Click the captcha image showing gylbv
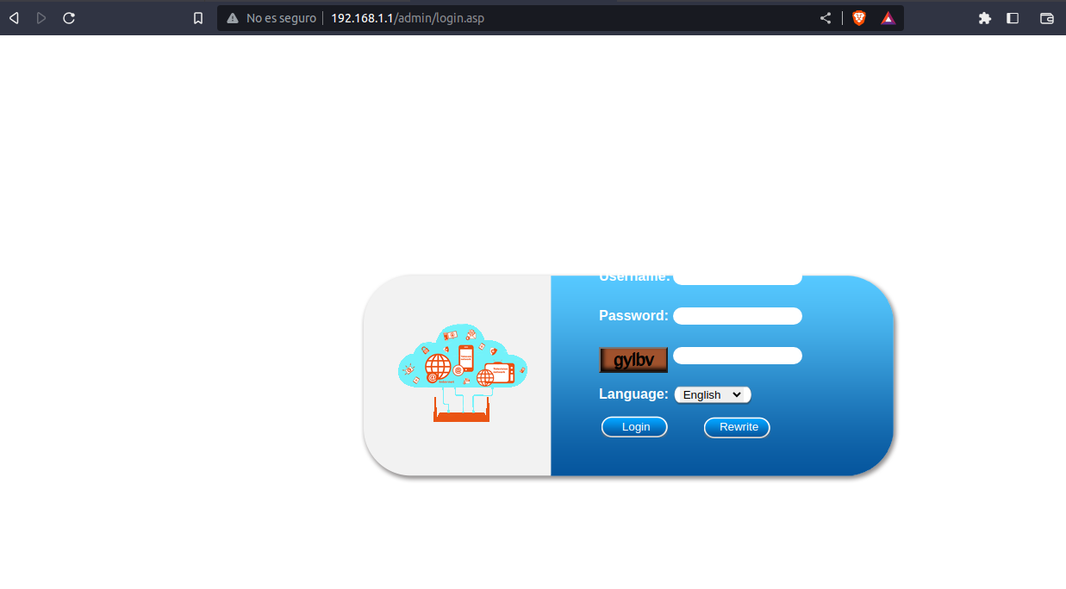The image size is (1066, 589). coord(633,360)
